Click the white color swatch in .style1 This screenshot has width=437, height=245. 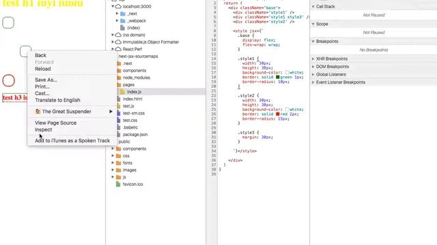tap(287, 73)
